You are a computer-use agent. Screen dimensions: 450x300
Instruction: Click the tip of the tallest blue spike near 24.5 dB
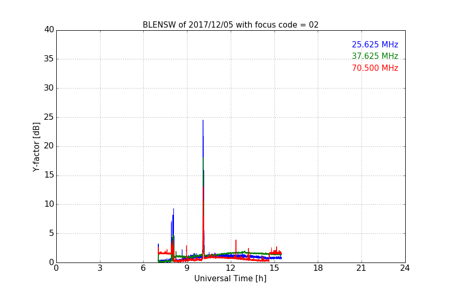203,121
